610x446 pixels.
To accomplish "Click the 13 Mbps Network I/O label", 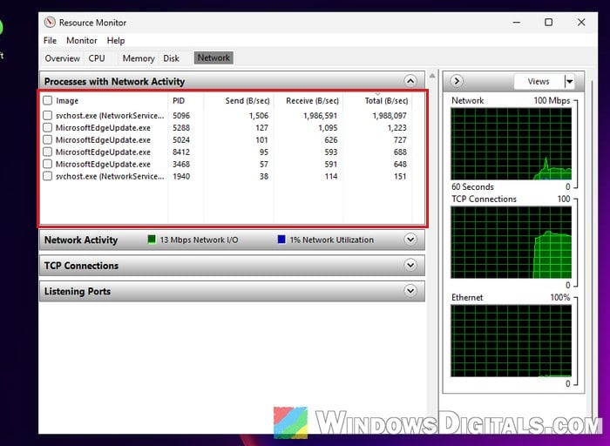I will (x=199, y=240).
